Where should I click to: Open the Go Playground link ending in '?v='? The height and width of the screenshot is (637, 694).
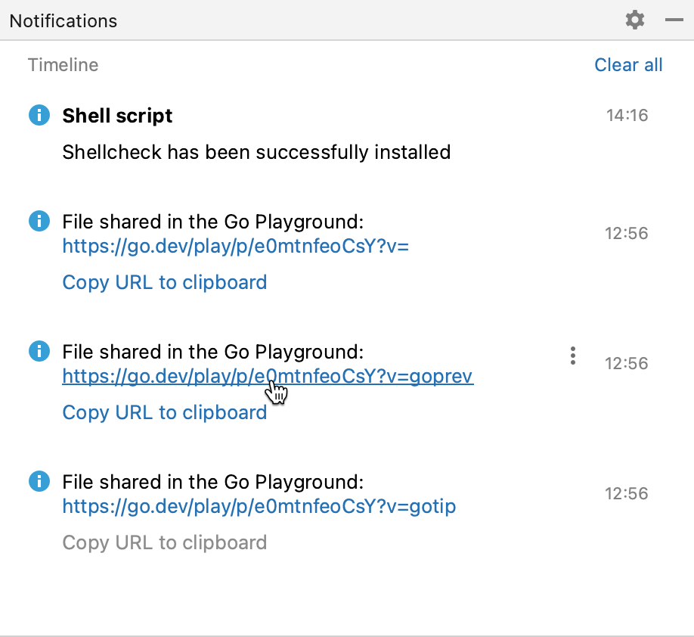(x=235, y=246)
